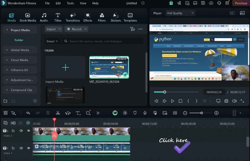This screenshot has width=250, height=161.
Task: Click the Split scissors icon in timeline toolbar
Action: click(58, 113)
